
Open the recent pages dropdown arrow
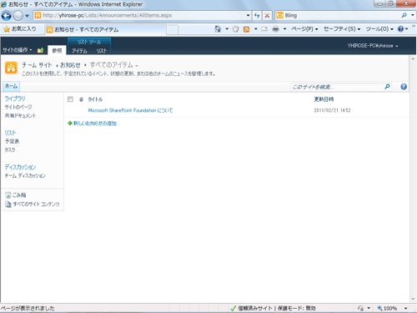27,16
